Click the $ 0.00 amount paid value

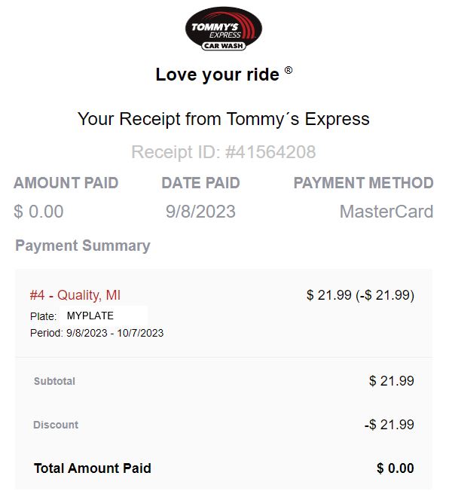pos(38,212)
